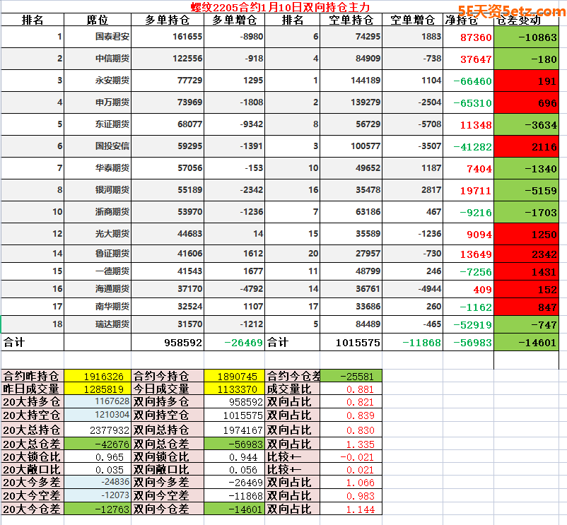
Task: Select the "20大锁仓比" label cell
Action: click(x=33, y=457)
